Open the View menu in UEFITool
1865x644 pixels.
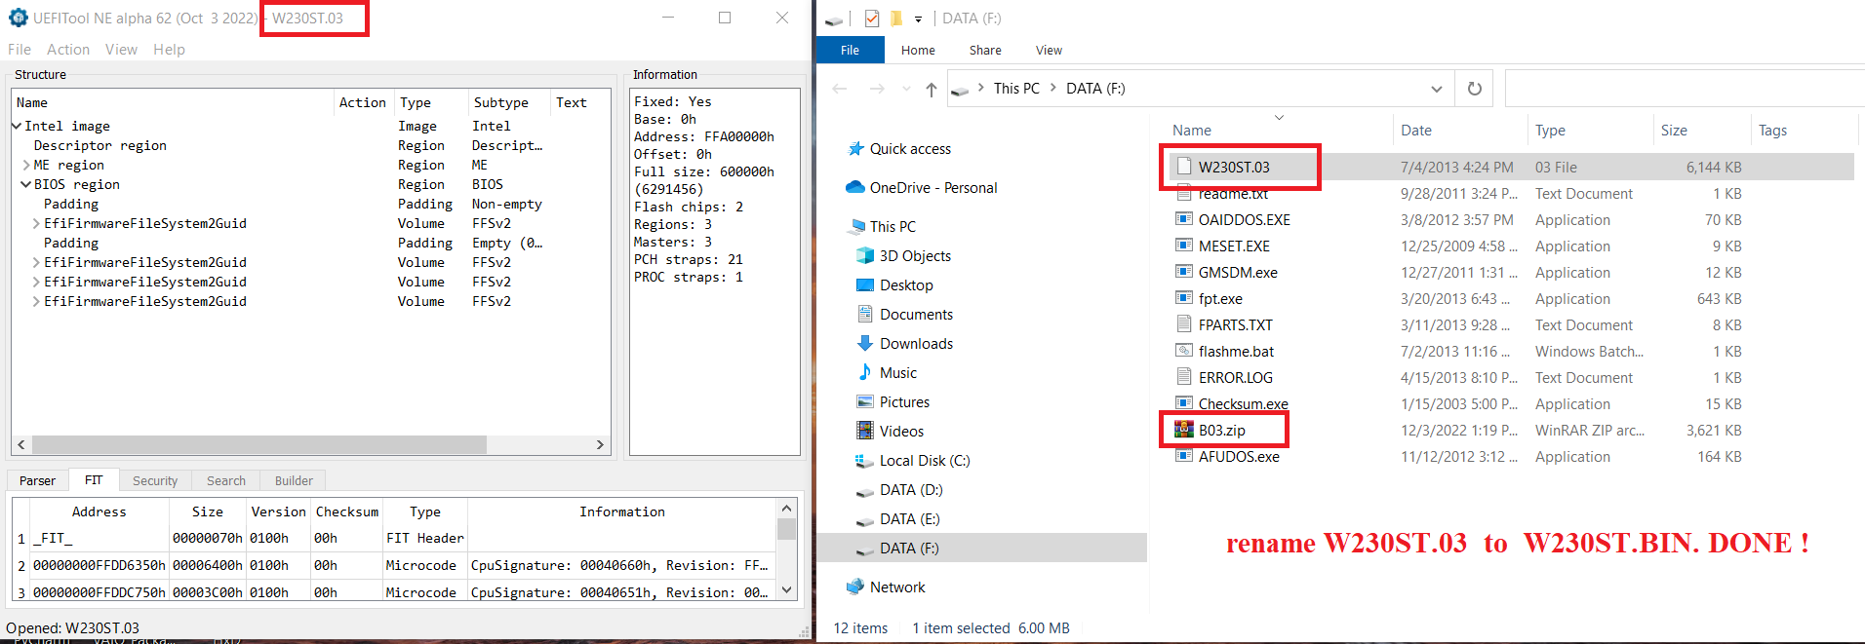pos(121,50)
